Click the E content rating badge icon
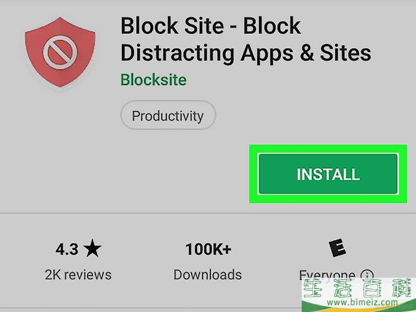The image size is (416, 312). tap(337, 248)
